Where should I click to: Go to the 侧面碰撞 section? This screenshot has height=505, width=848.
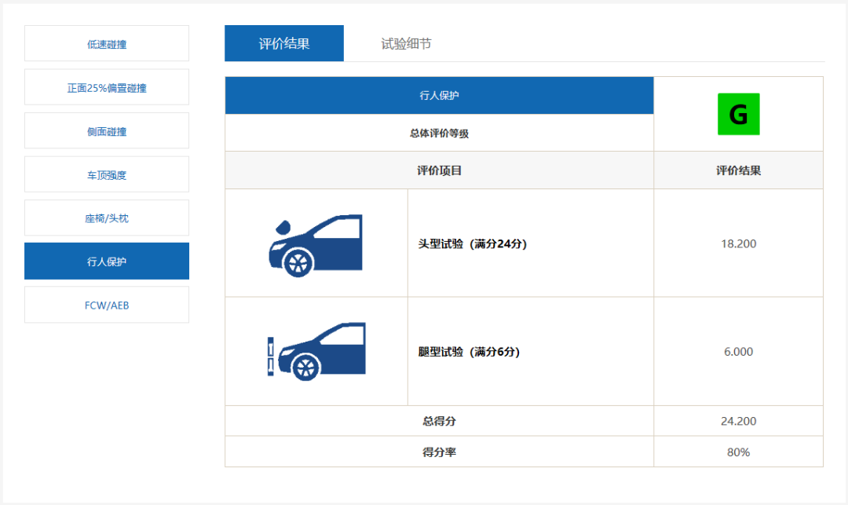[x=107, y=131]
